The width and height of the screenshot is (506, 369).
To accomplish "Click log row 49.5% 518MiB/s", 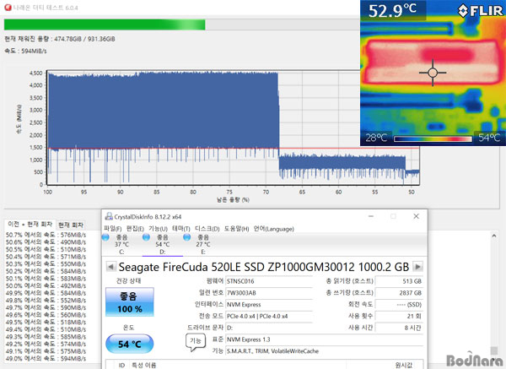I will point(46,323).
